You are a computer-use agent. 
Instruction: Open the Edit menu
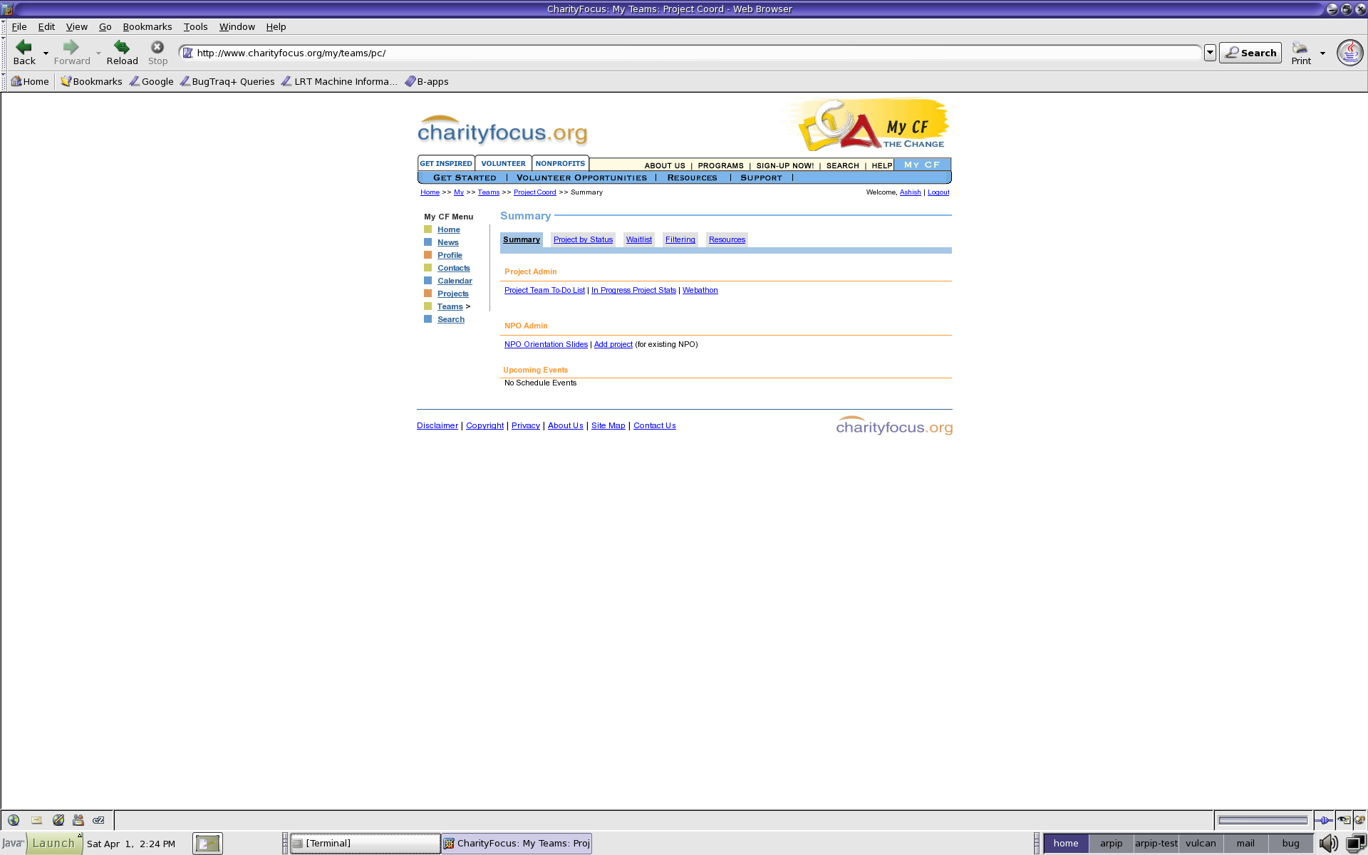[x=46, y=26]
